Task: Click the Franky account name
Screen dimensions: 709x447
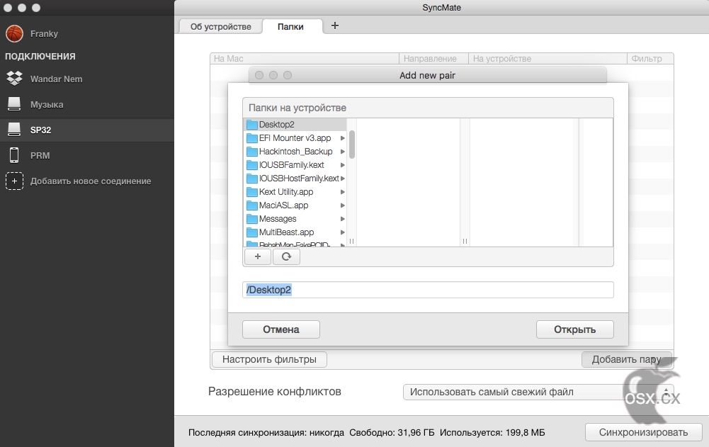Action: pyautogui.click(x=44, y=33)
